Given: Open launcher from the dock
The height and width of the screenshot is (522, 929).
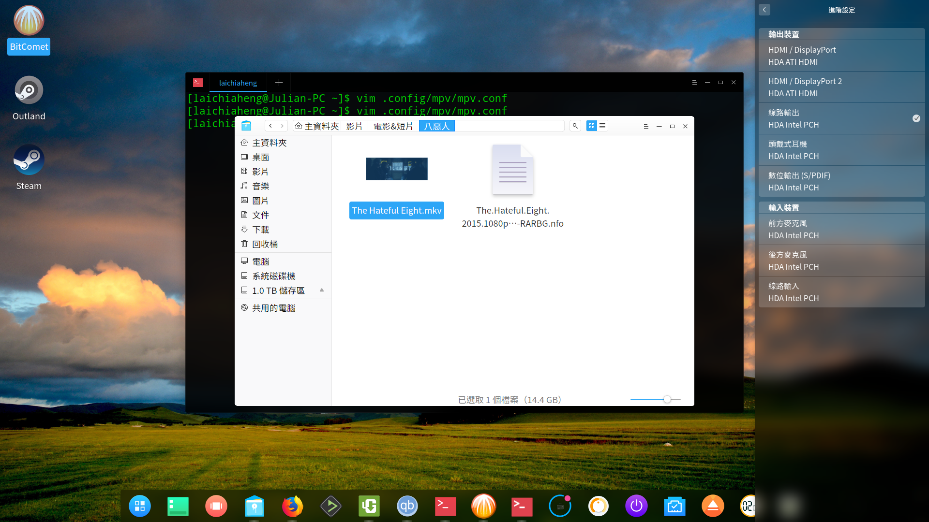Looking at the screenshot, I should (x=140, y=506).
